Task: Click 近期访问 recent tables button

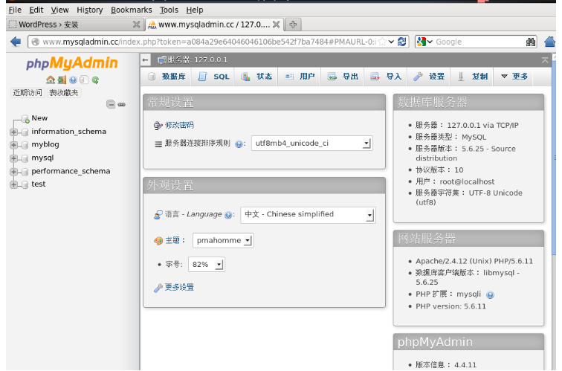Action: (x=28, y=93)
